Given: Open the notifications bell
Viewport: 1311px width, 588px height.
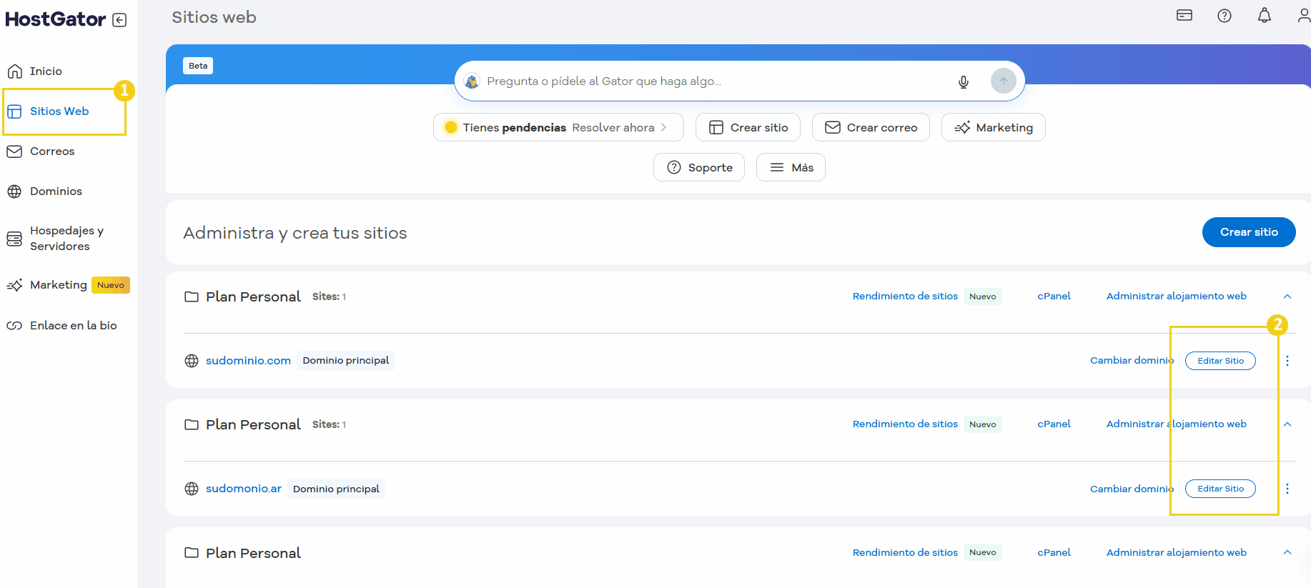Looking at the screenshot, I should coord(1265,15).
